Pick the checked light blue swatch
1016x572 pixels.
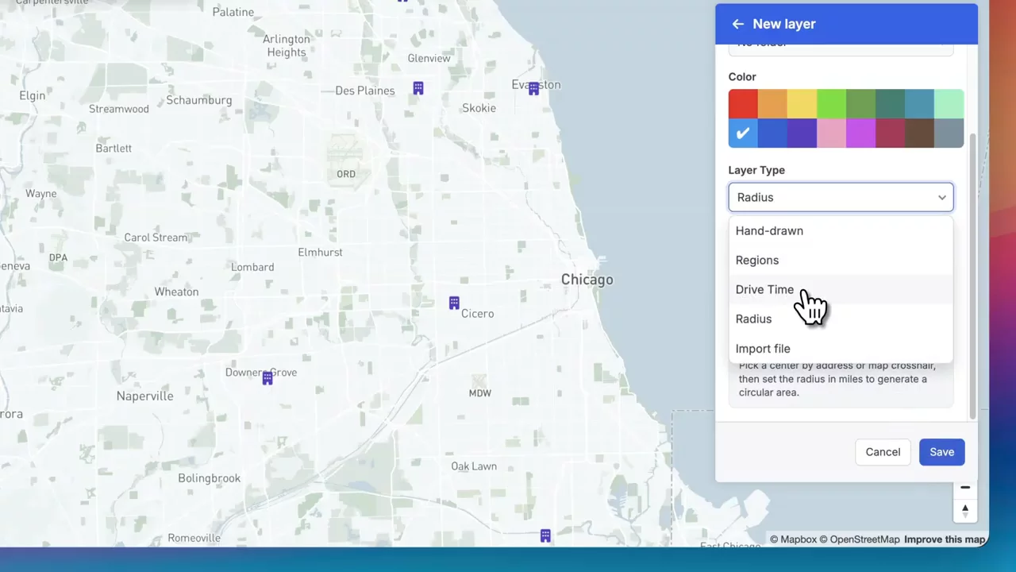(743, 133)
